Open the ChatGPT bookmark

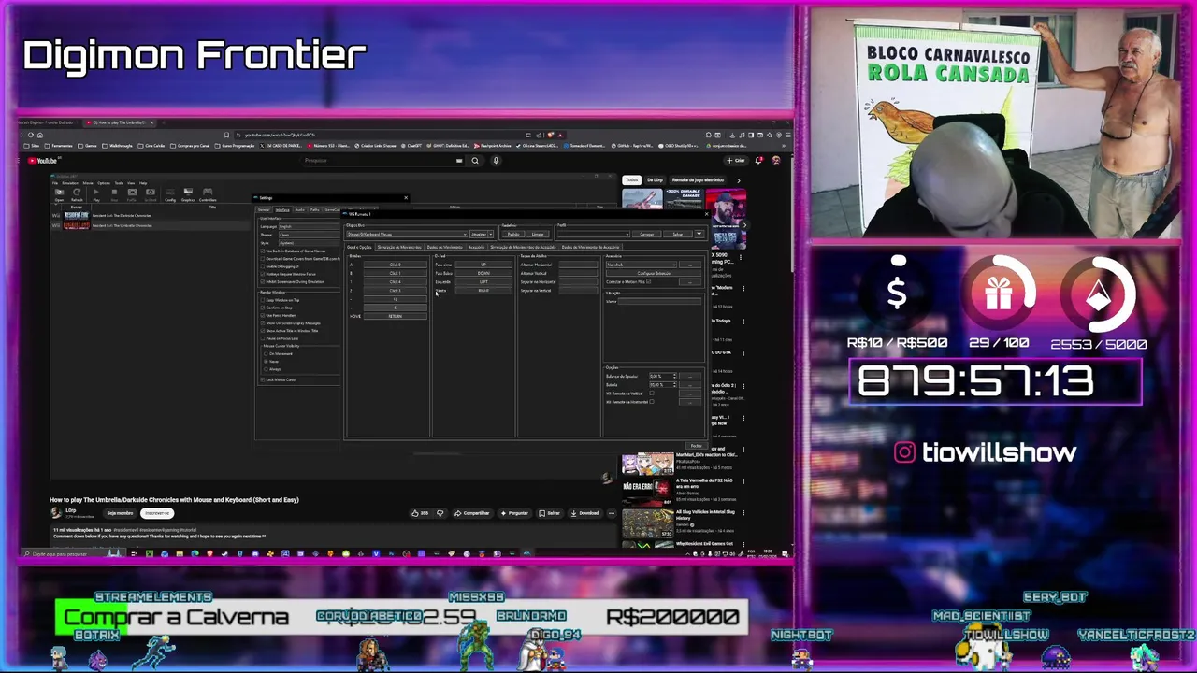point(412,146)
